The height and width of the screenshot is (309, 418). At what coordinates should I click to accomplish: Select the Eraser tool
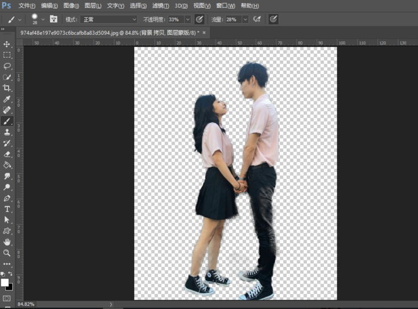[7, 154]
